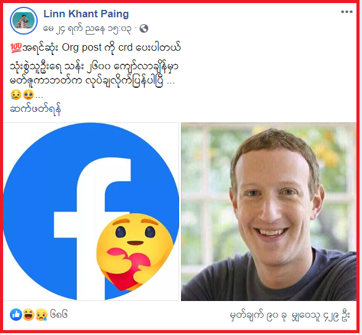Screen dimensions: 362x335
Task: Click the red 100 emoji in post
Action: pyautogui.click(x=16, y=48)
